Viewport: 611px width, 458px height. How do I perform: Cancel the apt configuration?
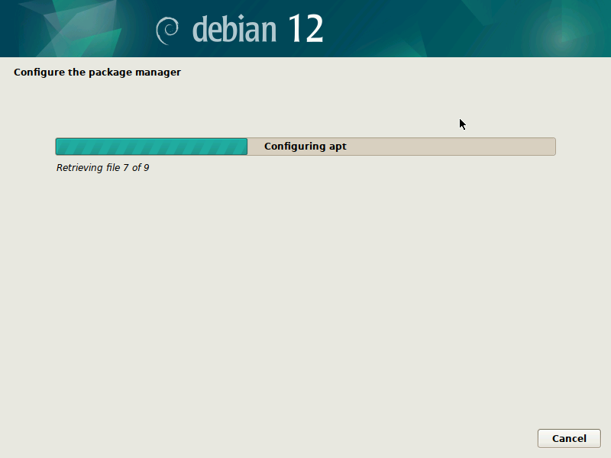(x=569, y=438)
